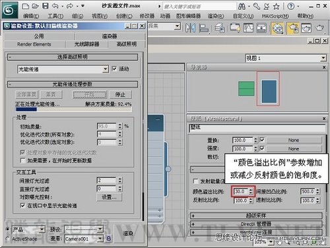The width and height of the screenshot is (330, 248).
Task: Click the lock icon beside Camera001
Action: click(109, 238)
